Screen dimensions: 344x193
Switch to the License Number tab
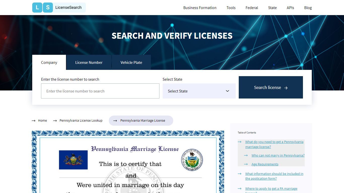pos(89,62)
